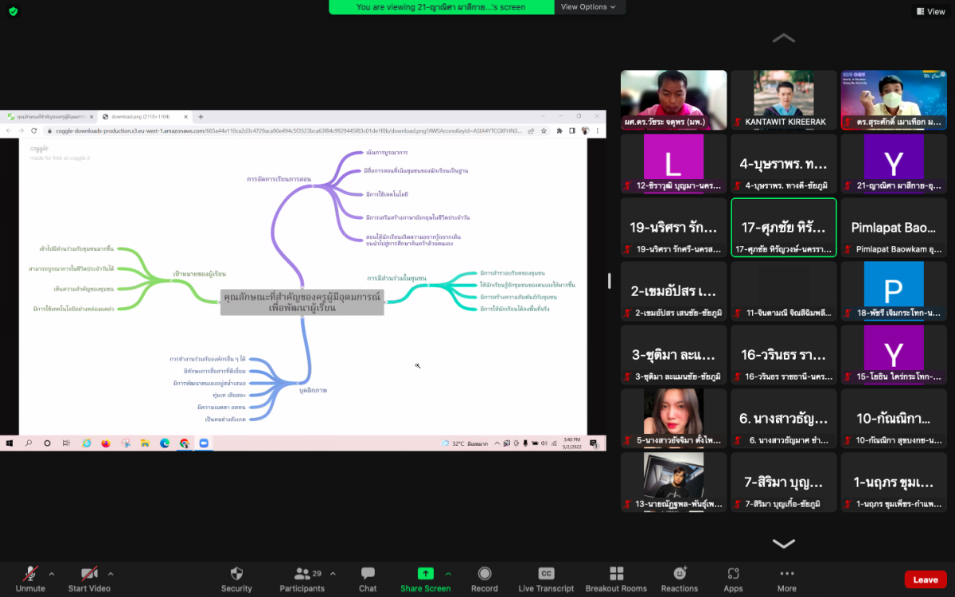Click search magnifier in shared taskbar
Viewport: 955px width, 597px height.
pyautogui.click(x=29, y=443)
